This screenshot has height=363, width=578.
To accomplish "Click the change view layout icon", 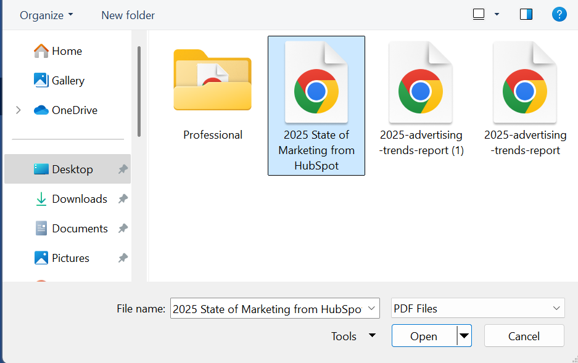I will click(x=479, y=14).
